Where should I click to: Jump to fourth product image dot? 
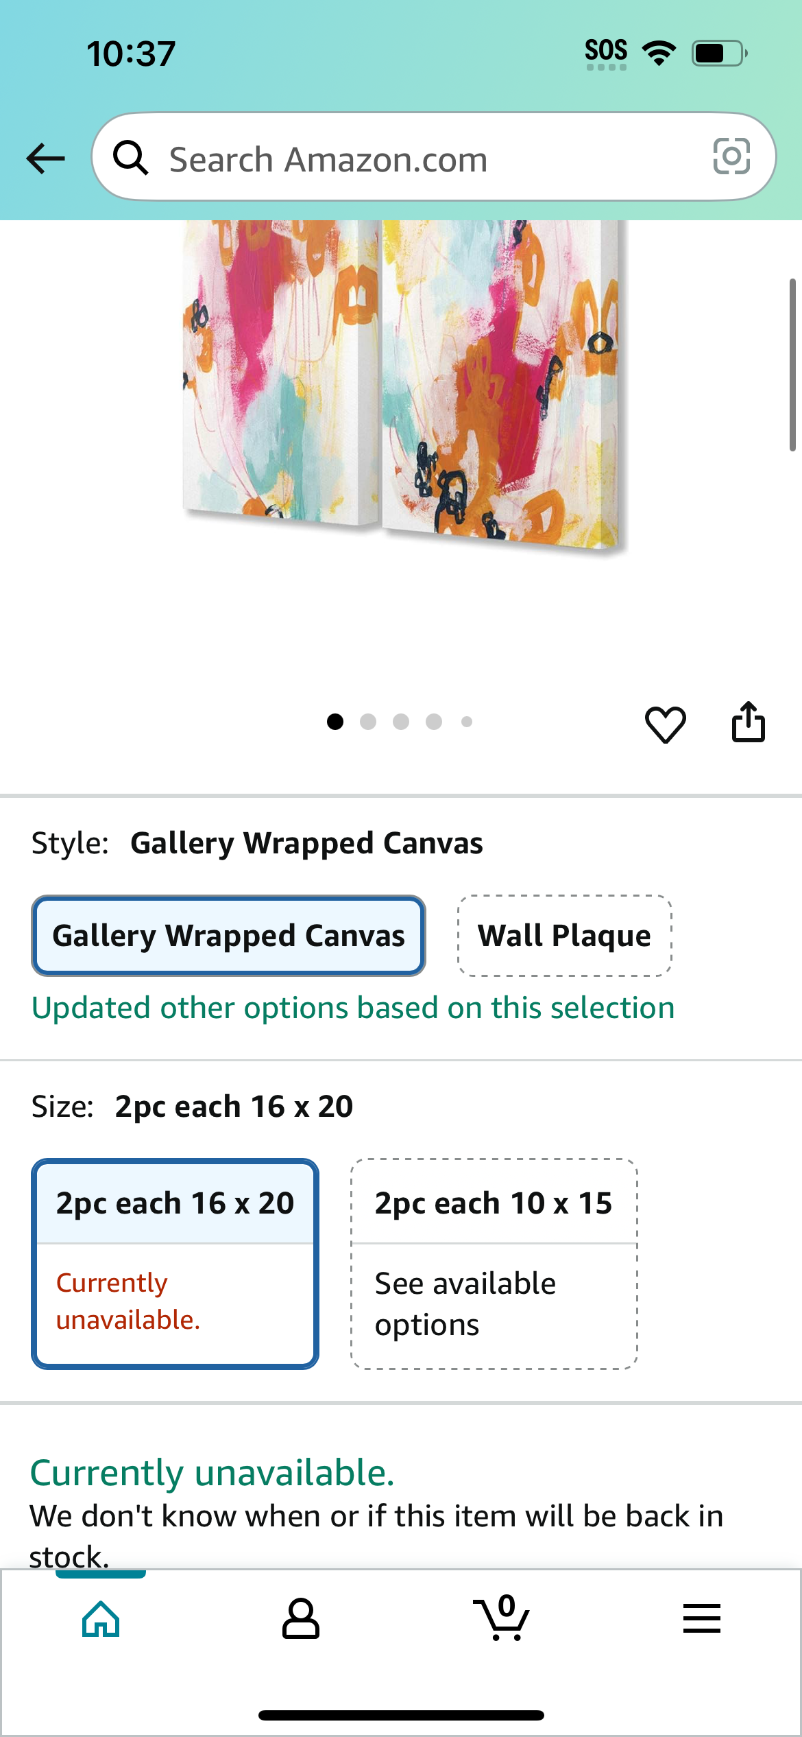(x=434, y=722)
